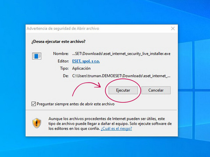Click the "¿Desea ejecutar este archivo?" heading

[58, 42]
